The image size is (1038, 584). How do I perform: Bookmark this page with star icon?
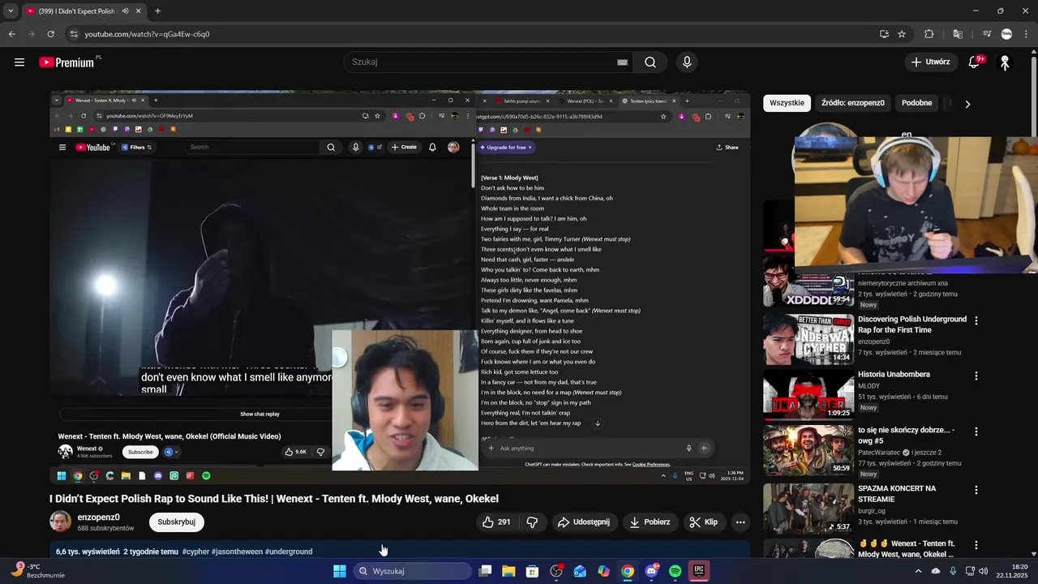coord(902,34)
